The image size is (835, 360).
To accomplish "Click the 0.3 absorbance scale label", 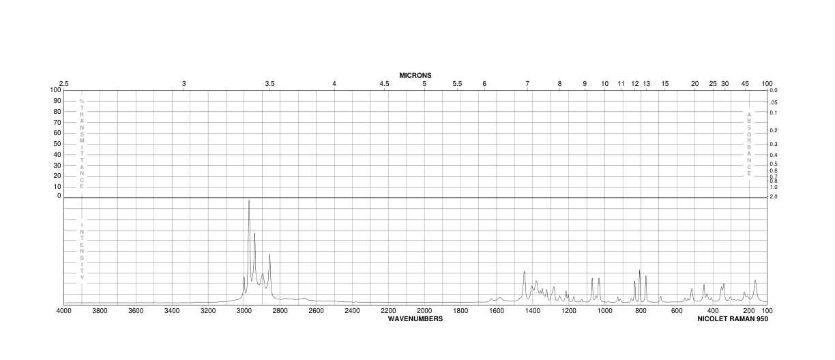I will coord(774,144).
